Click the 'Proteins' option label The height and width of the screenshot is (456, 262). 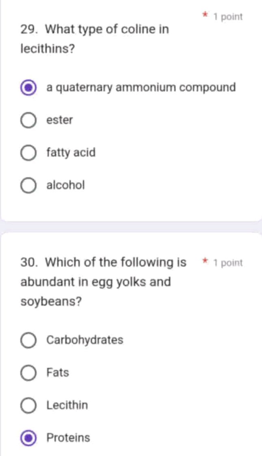pos(68,438)
